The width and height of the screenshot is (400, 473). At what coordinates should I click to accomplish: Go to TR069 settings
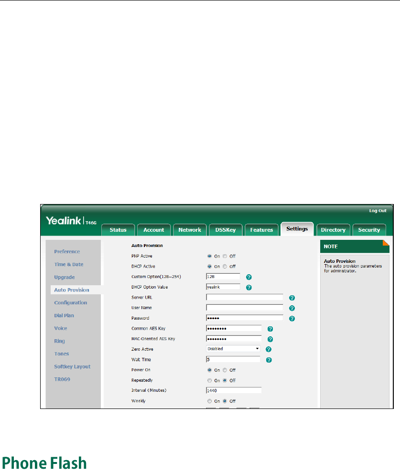[x=62, y=379]
